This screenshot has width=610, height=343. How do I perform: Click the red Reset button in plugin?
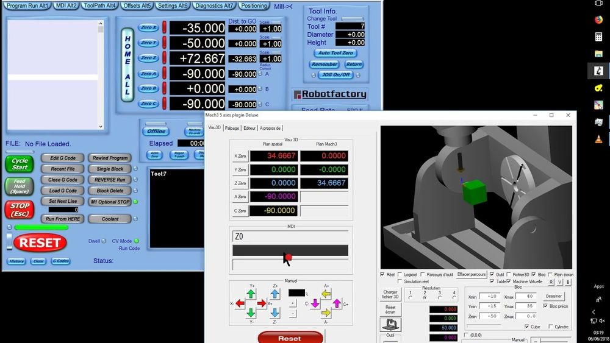(290, 338)
